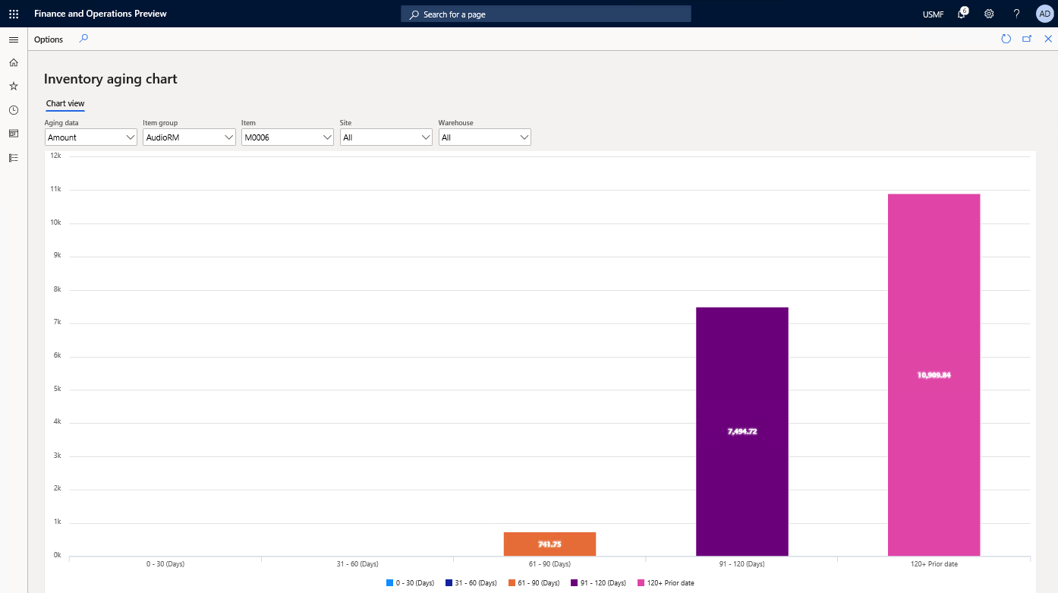This screenshot has height=593, width=1058.
Task: Open the modules list icon in sidebar
Action: click(13, 157)
